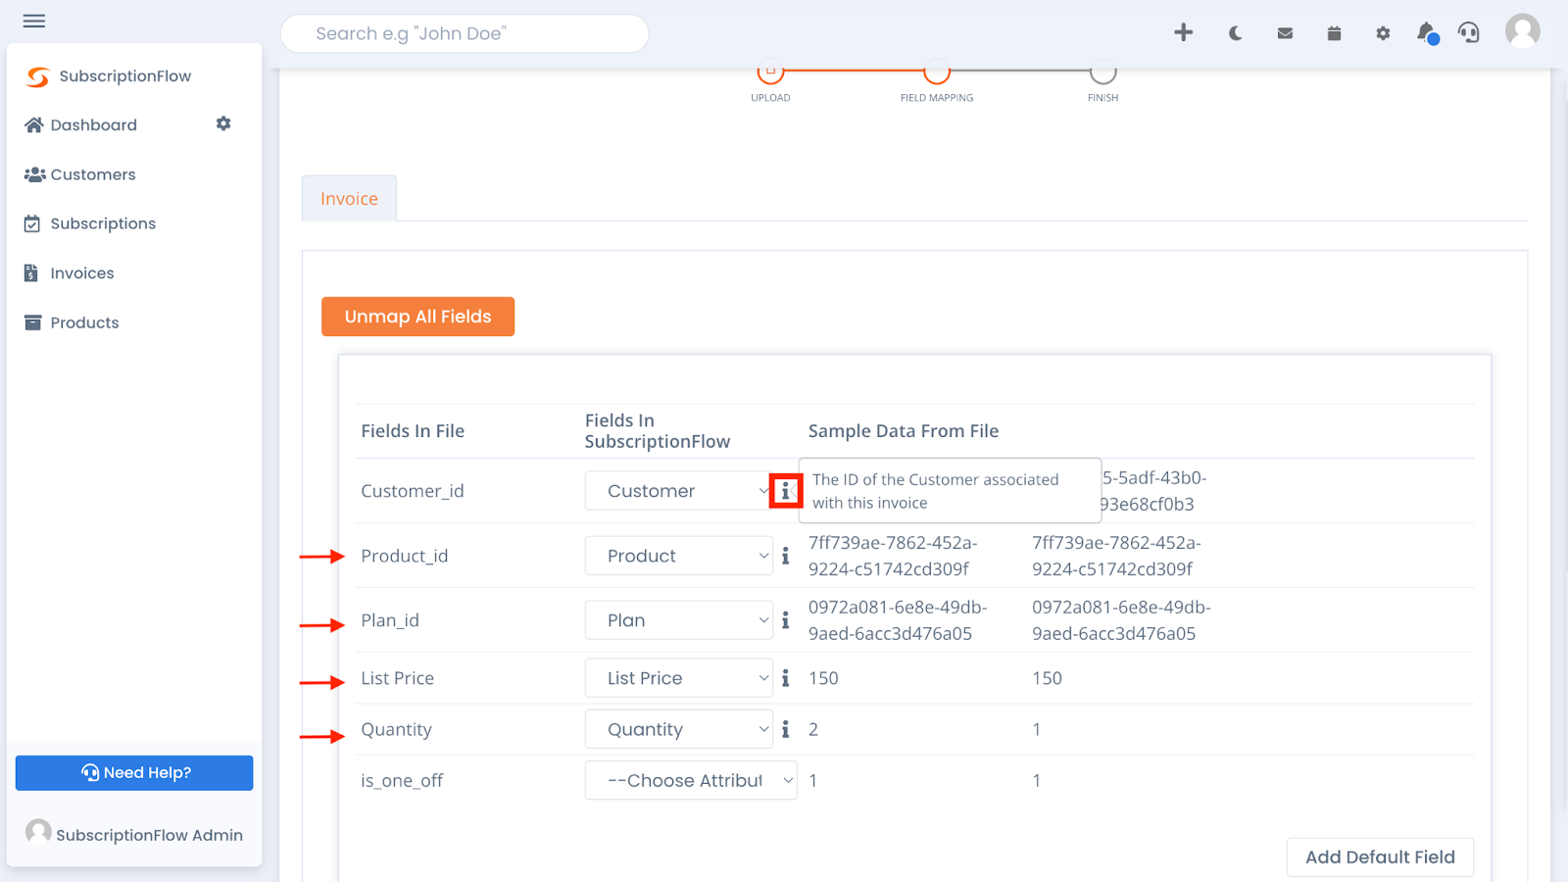This screenshot has height=882, width=1568.
Task: Expand the Plan field dropdown
Action: [x=678, y=620]
